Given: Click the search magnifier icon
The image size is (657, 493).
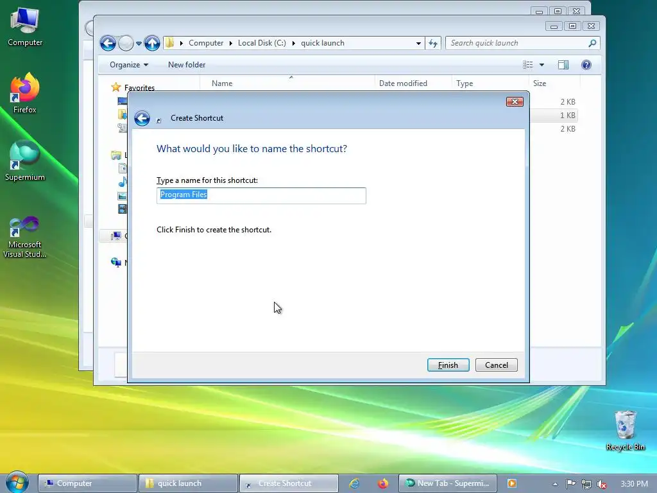Looking at the screenshot, I should click(x=592, y=43).
